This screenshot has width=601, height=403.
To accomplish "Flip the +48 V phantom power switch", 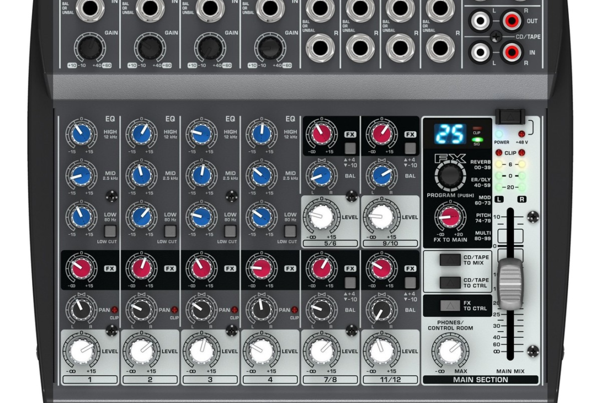I will (x=510, y=116).
